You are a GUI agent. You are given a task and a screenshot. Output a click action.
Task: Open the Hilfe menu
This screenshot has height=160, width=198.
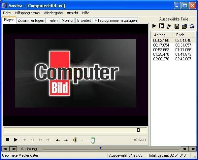pyautogui.click(x=85, y=13)
